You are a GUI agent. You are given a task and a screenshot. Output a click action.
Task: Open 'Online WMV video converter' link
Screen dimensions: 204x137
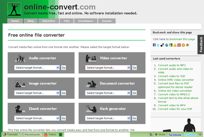176,80
